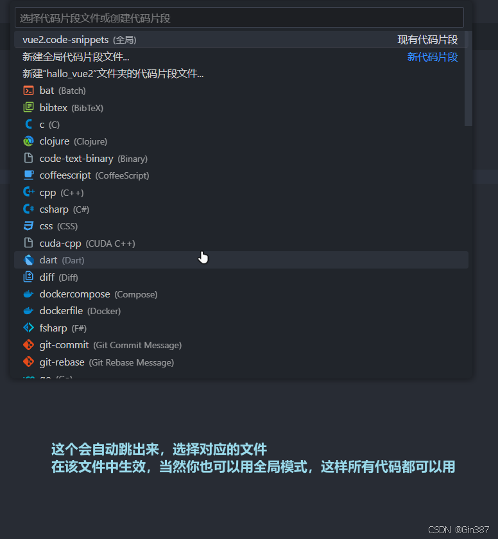Click the bat Batch terminal icon
The height and width of the screenshot is (539, 498).
pyautogui.click(x=28, y=91)
